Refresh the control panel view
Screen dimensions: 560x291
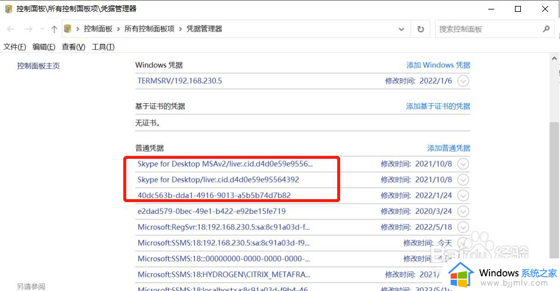(421, 29)
